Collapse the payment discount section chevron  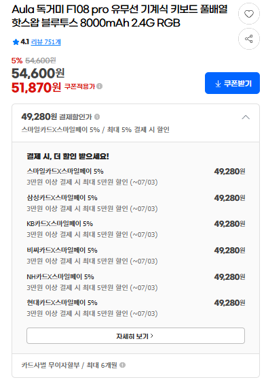pyautogui.click(x=246, y=117)
